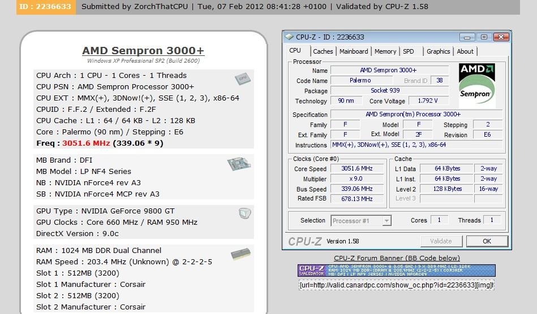The image size is (537, 314).
Task: Click the Core Speed value 3051.6 MHz
Action: point(357,168)
